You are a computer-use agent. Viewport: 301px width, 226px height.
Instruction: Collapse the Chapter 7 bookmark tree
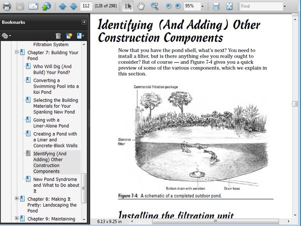[x=17, y=52]
